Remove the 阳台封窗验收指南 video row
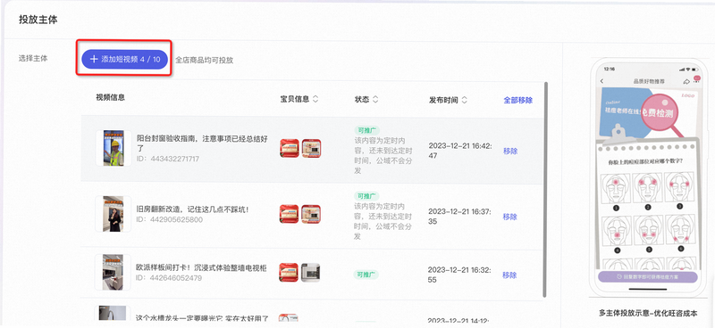Viewport: 715px width, 328px height. click(x=509, y=151)
